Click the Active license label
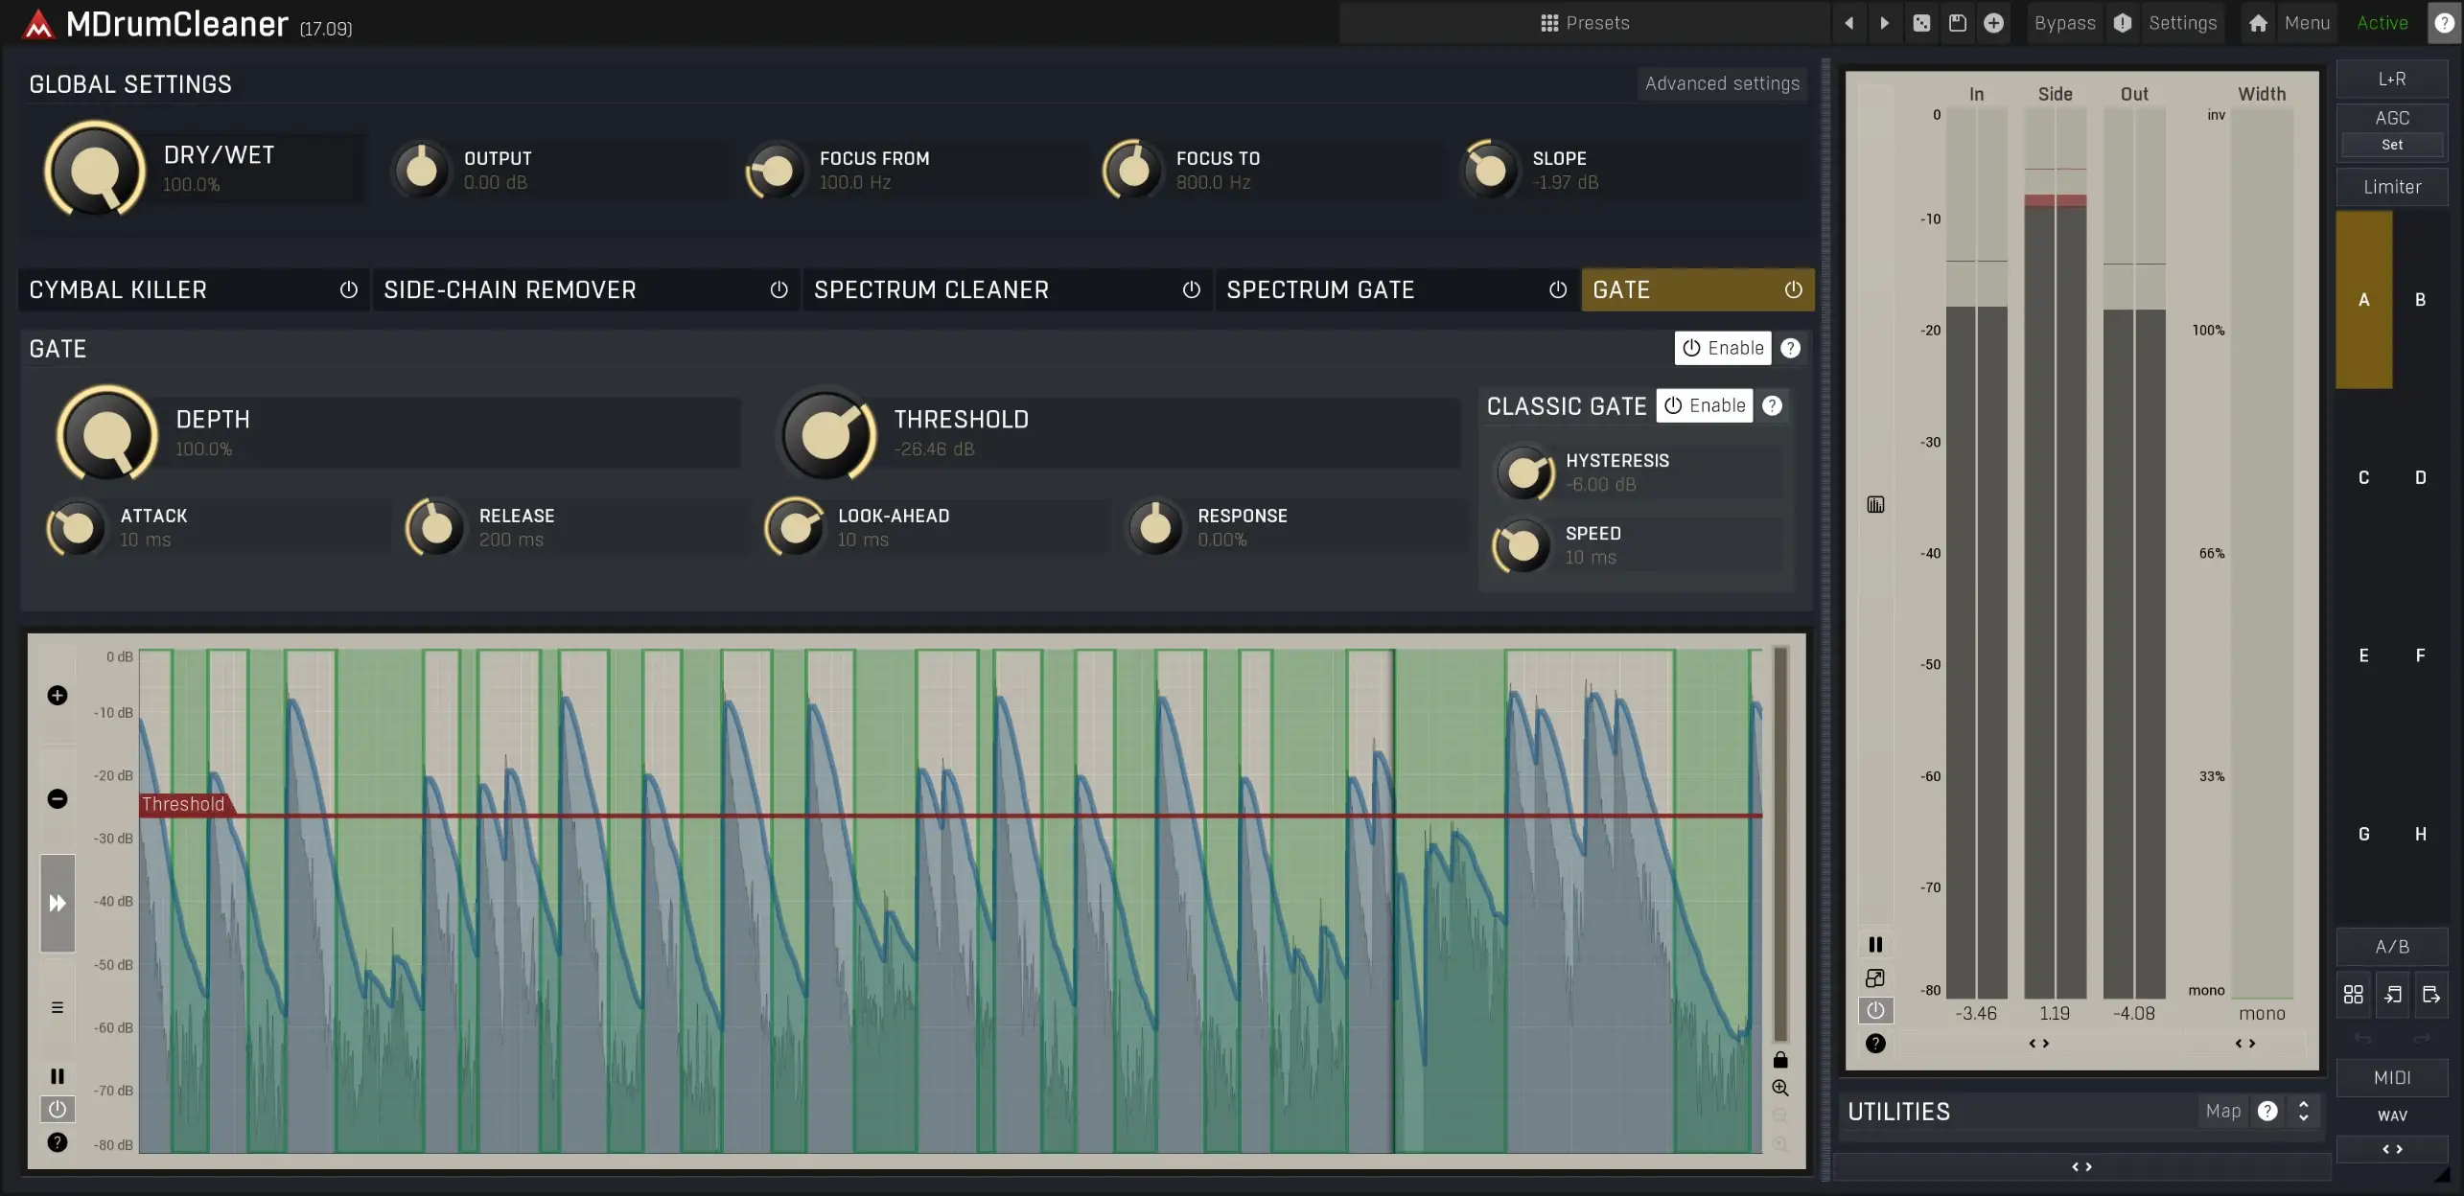The width and height of the screenshot is (2464, 1196). 2383,23
